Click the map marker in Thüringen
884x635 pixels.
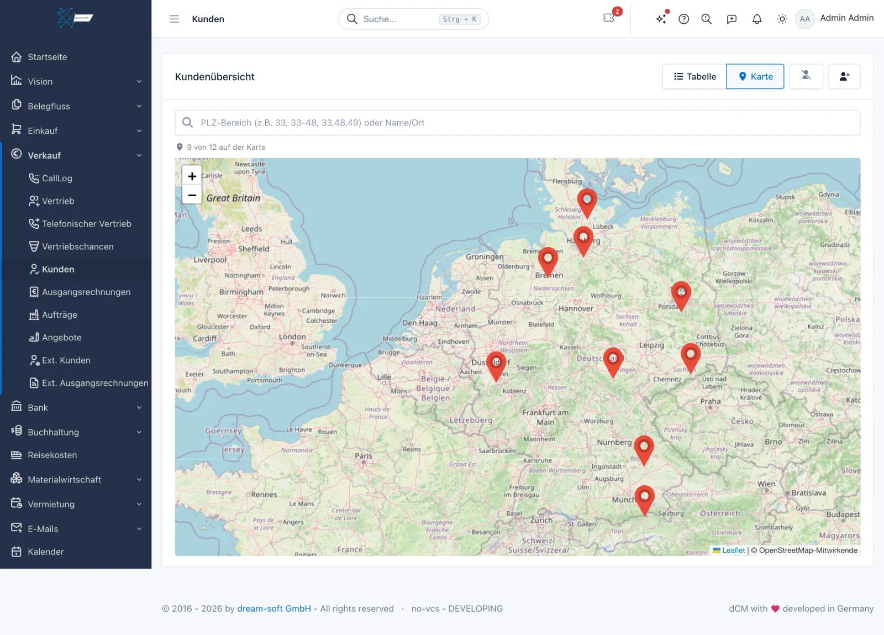613,363
